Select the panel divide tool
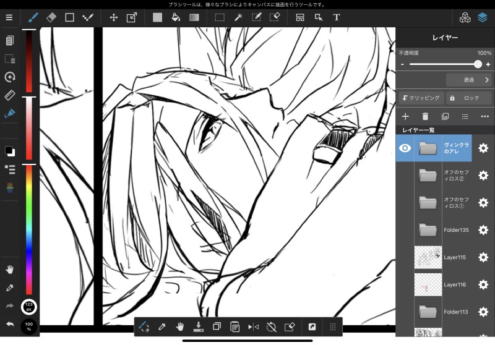 tap(300, 17)
